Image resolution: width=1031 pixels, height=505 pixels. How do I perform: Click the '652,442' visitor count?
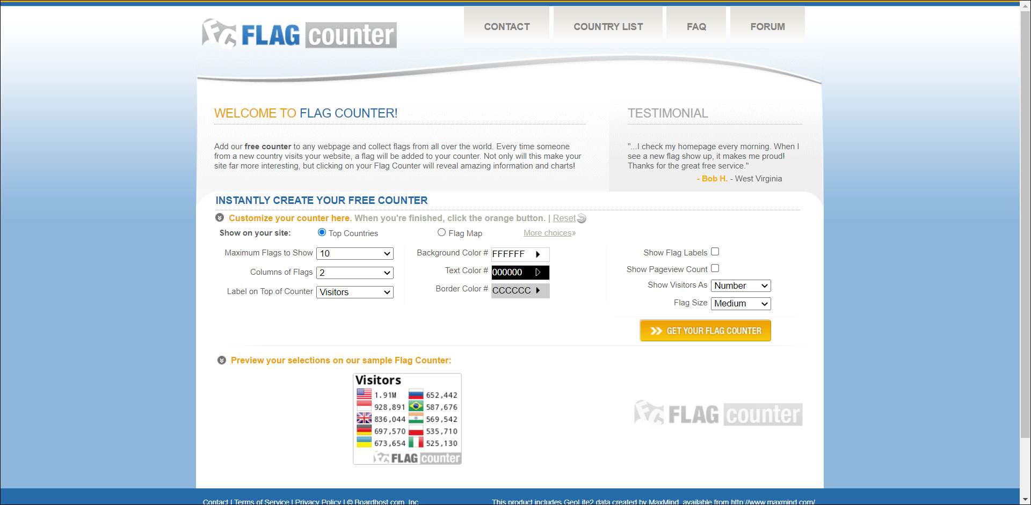tap(441, 395)
